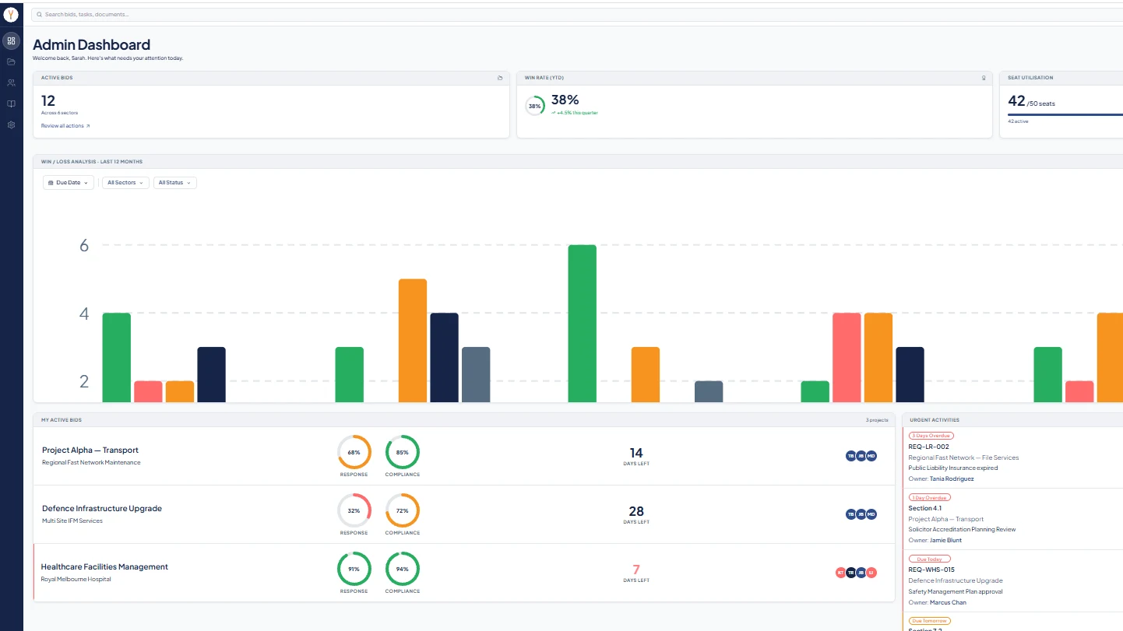The width and height of the screenshot is (1123, 631).
Task: Open the users icon in the sidebar
Action: click(x=11, y=82)
